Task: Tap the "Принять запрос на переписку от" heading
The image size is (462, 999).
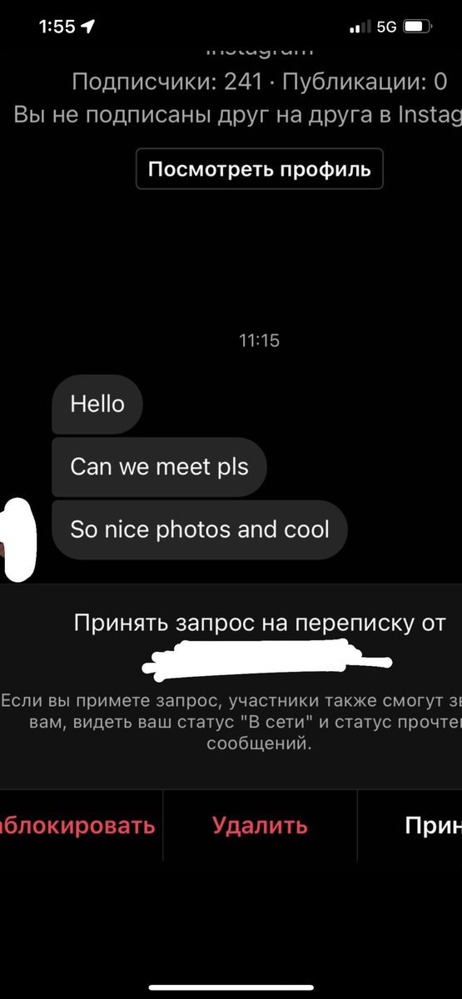Action: click(x=260, y=623)
